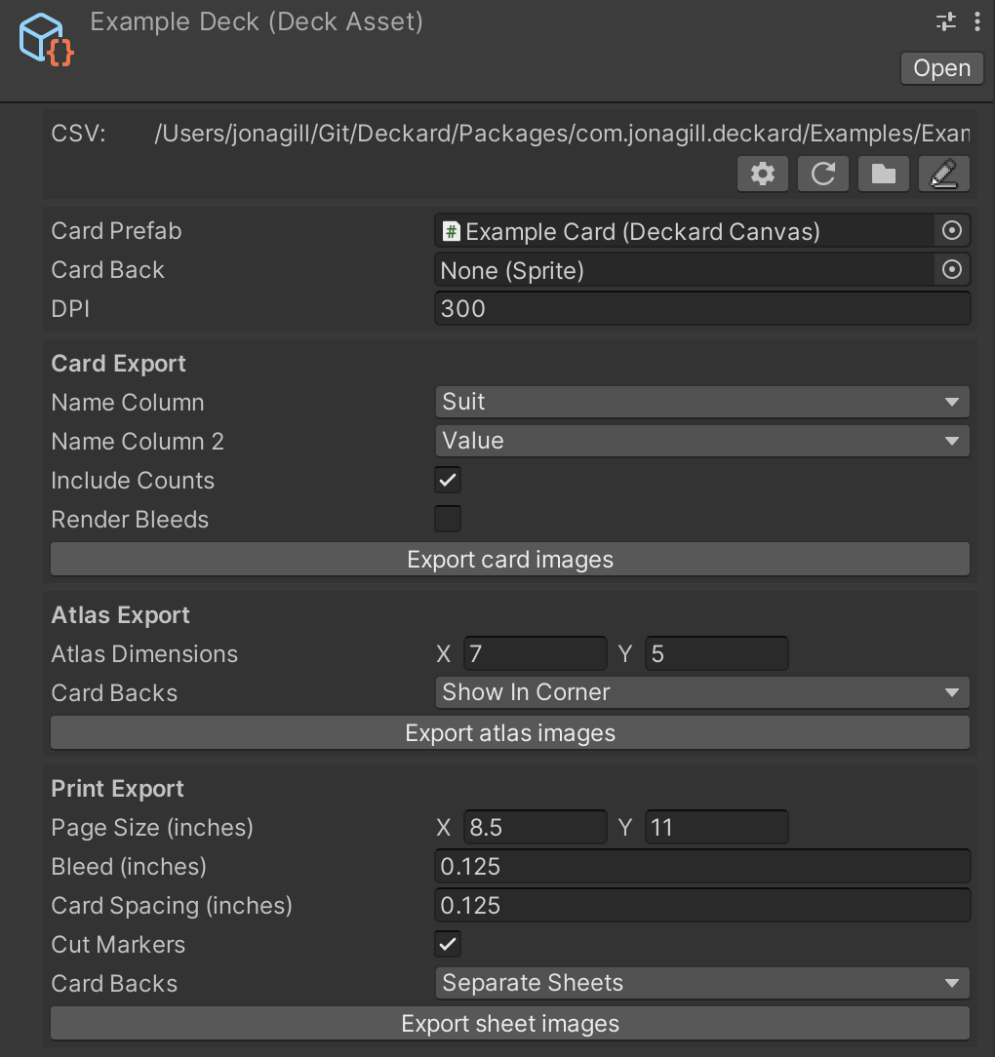Open the inspector three-dot kebab menu
The width and height of the screenshot is (995, 1057).
point(978,20)
